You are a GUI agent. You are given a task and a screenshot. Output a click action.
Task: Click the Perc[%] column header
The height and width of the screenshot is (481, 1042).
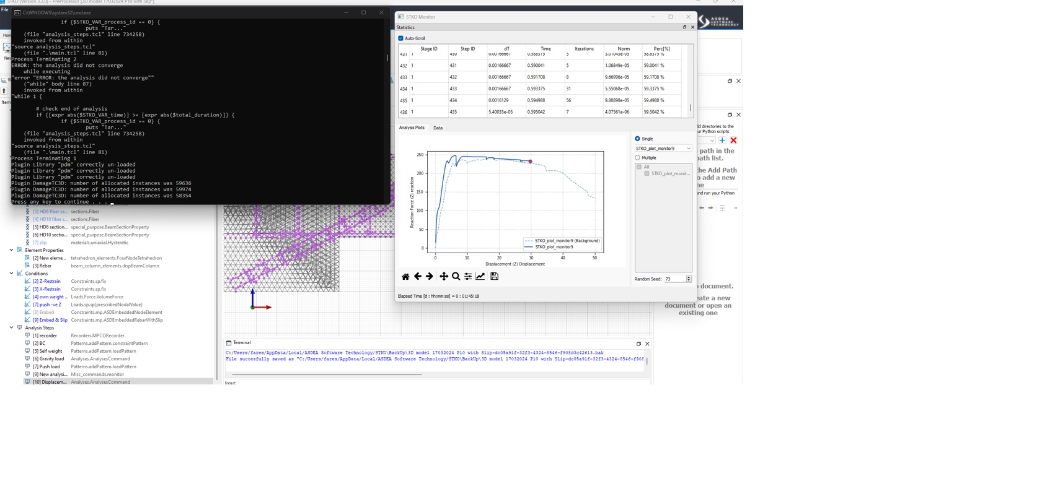662,49
